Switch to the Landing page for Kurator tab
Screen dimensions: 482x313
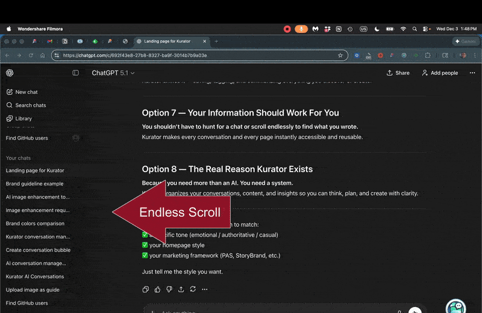point(167,41)
